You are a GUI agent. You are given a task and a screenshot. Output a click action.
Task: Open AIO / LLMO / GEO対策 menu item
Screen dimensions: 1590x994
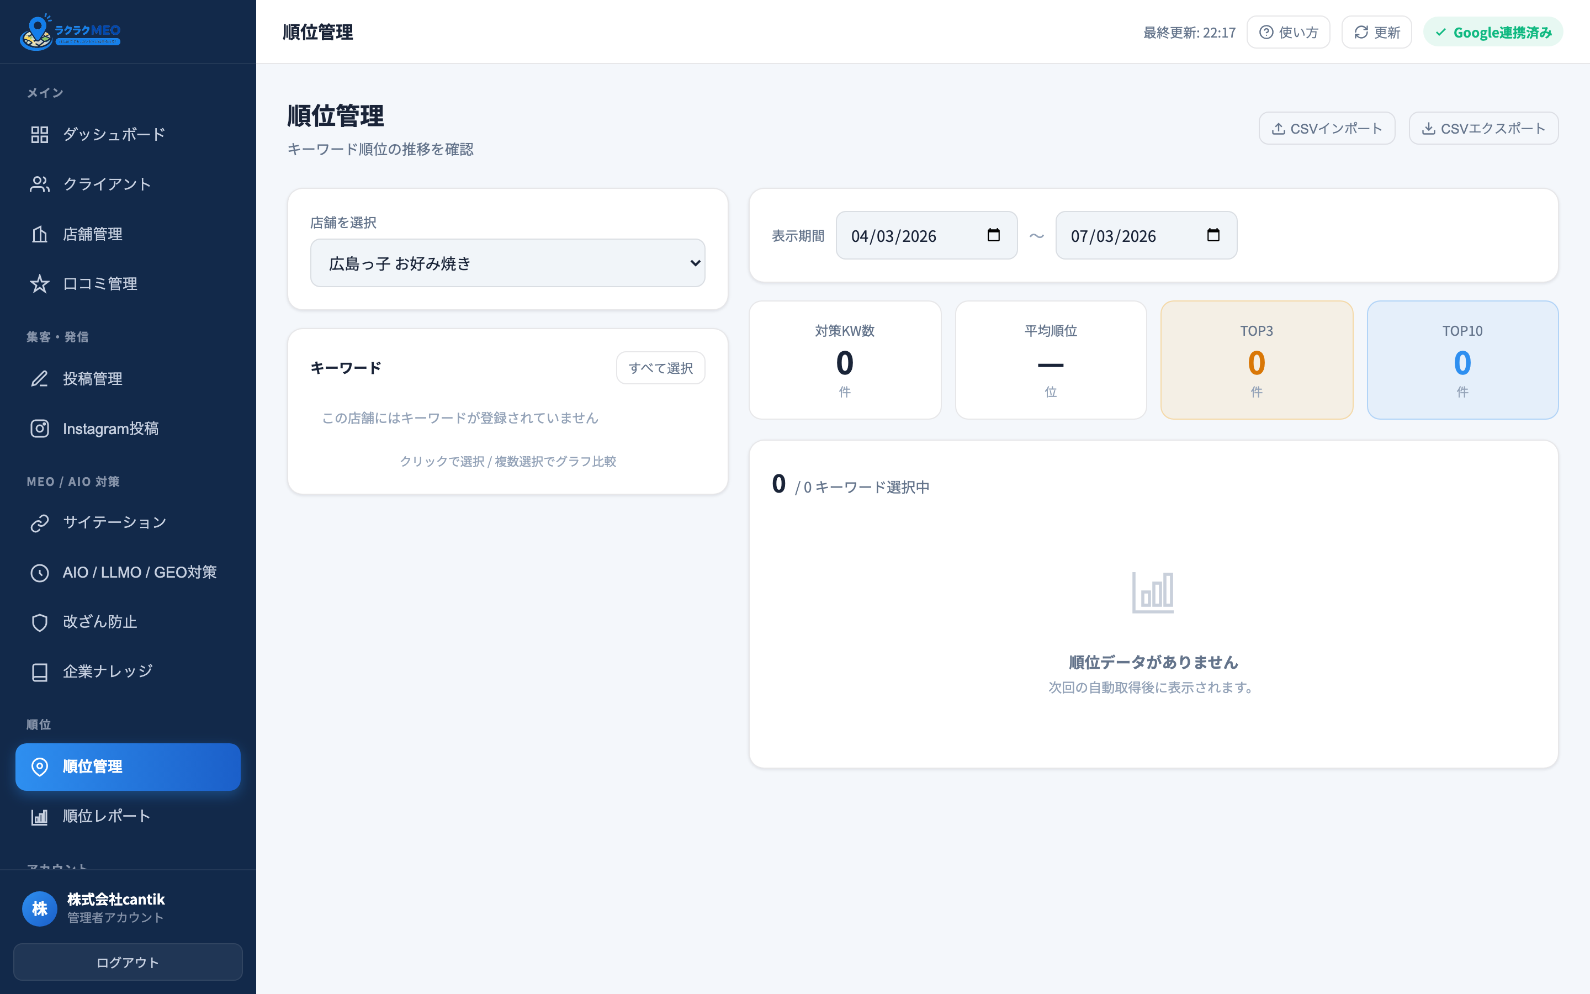pos(128,573)
